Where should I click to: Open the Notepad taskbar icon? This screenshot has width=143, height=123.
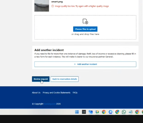131,112
